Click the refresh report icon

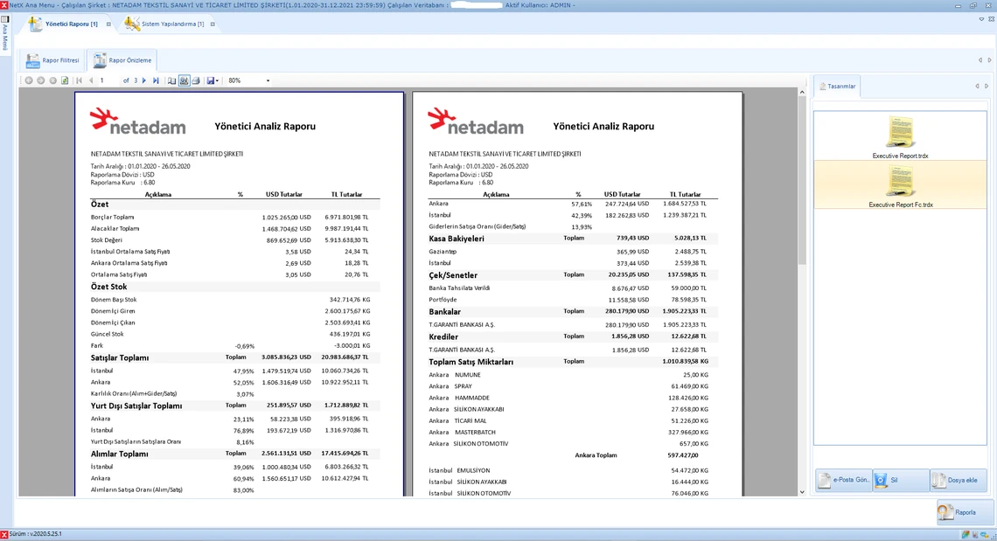pyautogui.click(x=65, y=80)
